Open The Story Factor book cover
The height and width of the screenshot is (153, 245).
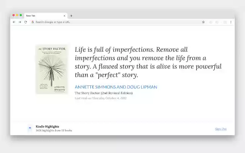point(52,69)
